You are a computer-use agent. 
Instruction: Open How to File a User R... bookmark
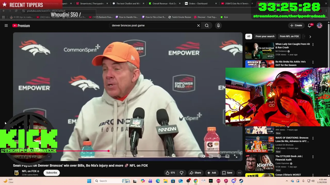[x=153, y=17]
